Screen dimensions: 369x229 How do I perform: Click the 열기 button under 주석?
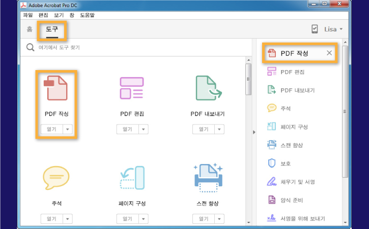(52, 219)
